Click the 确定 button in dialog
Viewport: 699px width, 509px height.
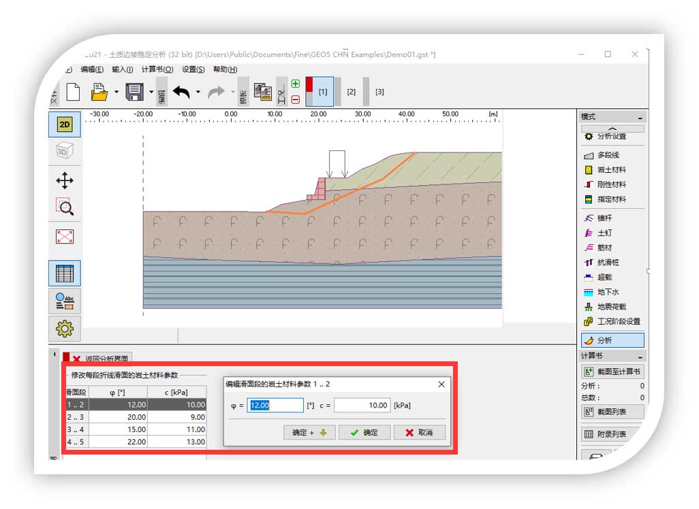point(364,433)
